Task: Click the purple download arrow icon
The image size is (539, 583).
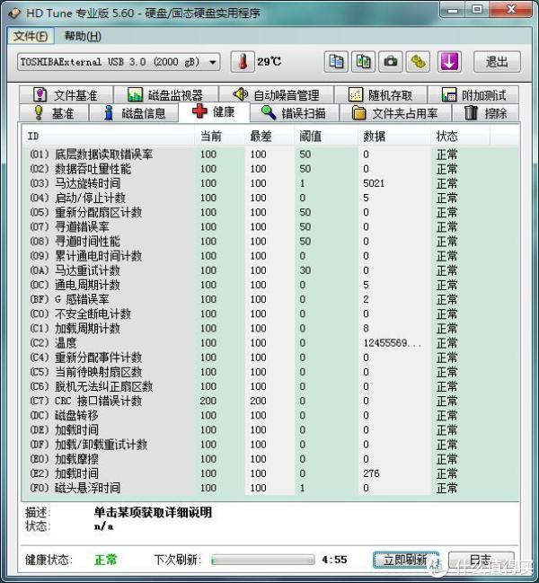Action: click(x=449, y=62)
